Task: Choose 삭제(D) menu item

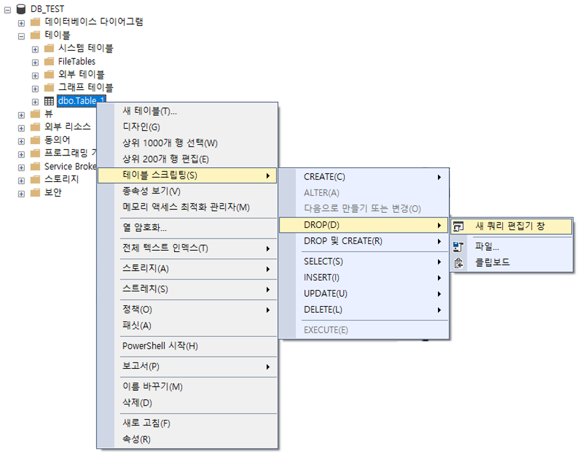Action: pos(187,403)
